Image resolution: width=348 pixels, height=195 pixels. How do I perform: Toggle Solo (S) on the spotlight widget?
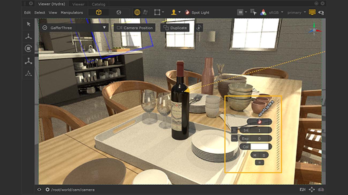pyautogui.click(x=264, y=155)
